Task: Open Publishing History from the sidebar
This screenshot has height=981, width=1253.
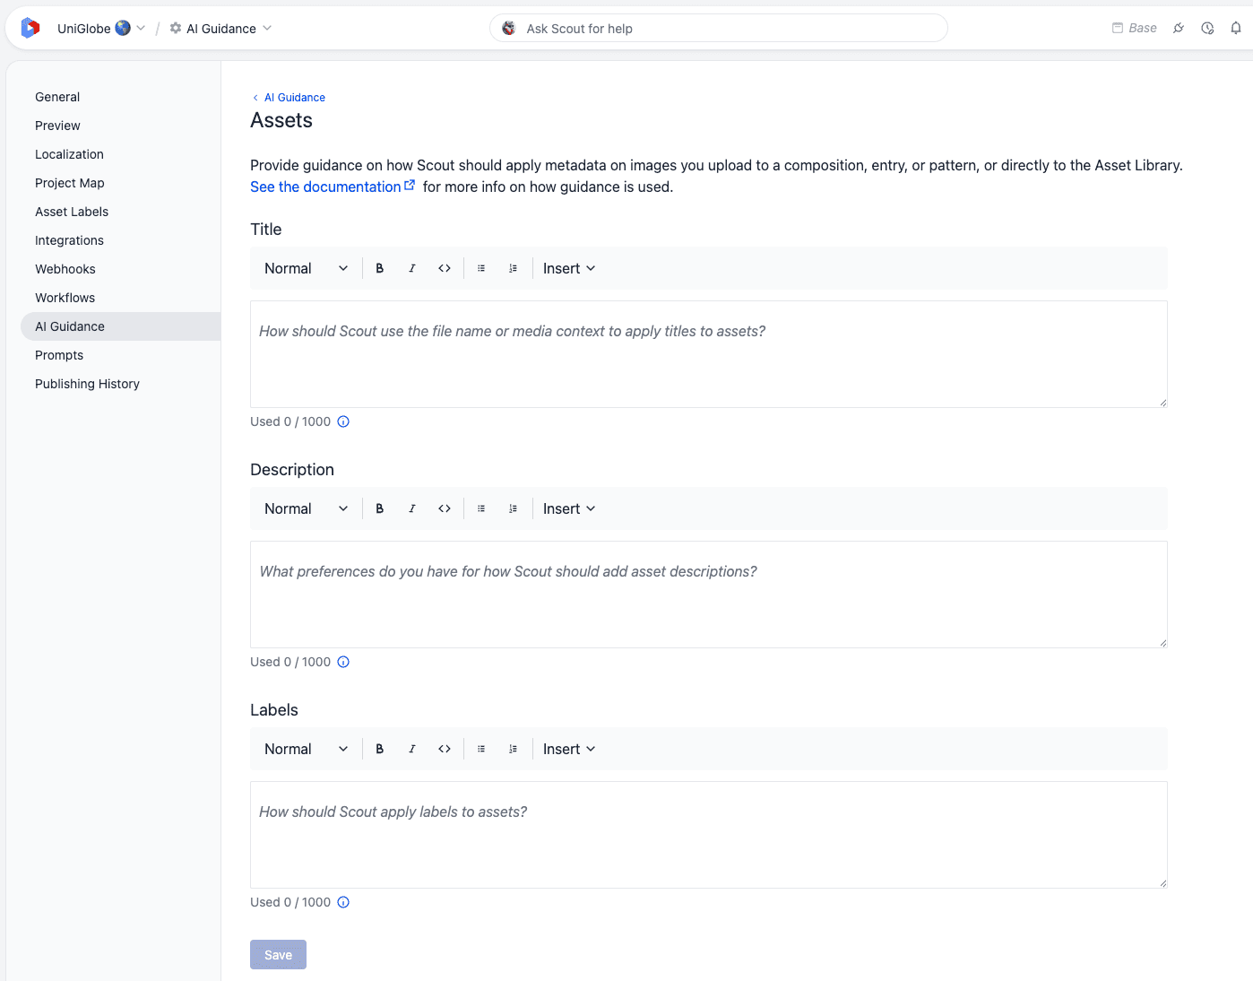Action: 87,384
